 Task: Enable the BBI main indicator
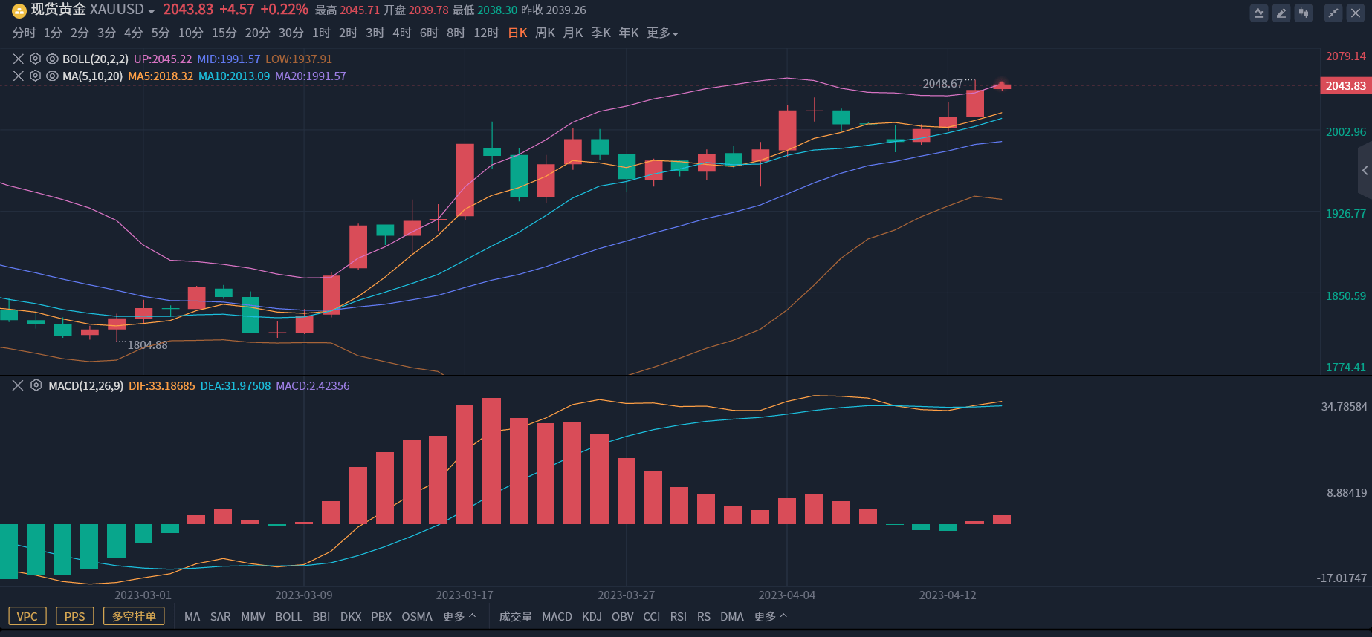coord(321,617)
